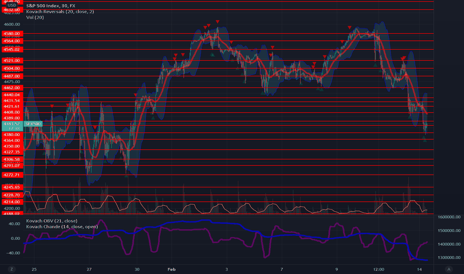Click the 40.00 Chande scale value
This screenshot has height=274, width=464.
[x=14, y=224]
